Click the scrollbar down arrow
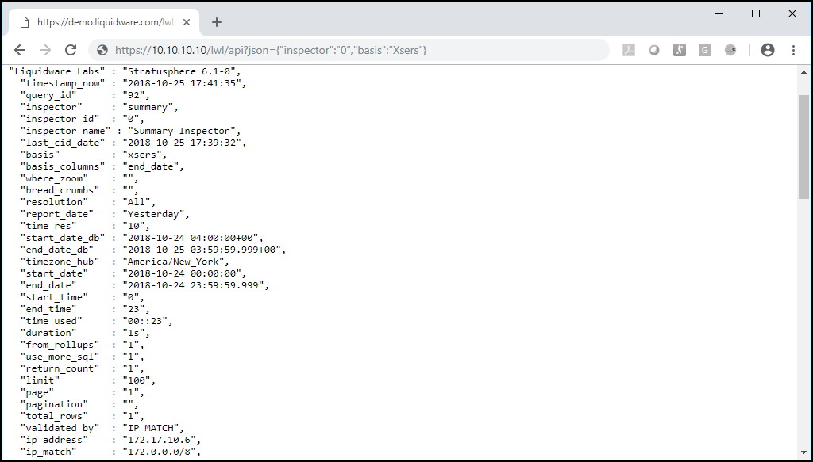Viewport: 813px width, 462px height. pyautogui.click(x=803, y=452)
